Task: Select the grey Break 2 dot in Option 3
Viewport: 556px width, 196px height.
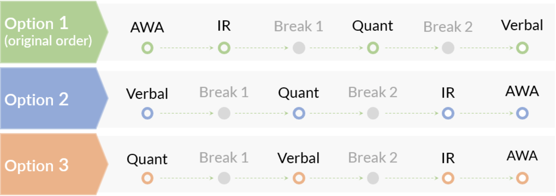Action: 373,178
